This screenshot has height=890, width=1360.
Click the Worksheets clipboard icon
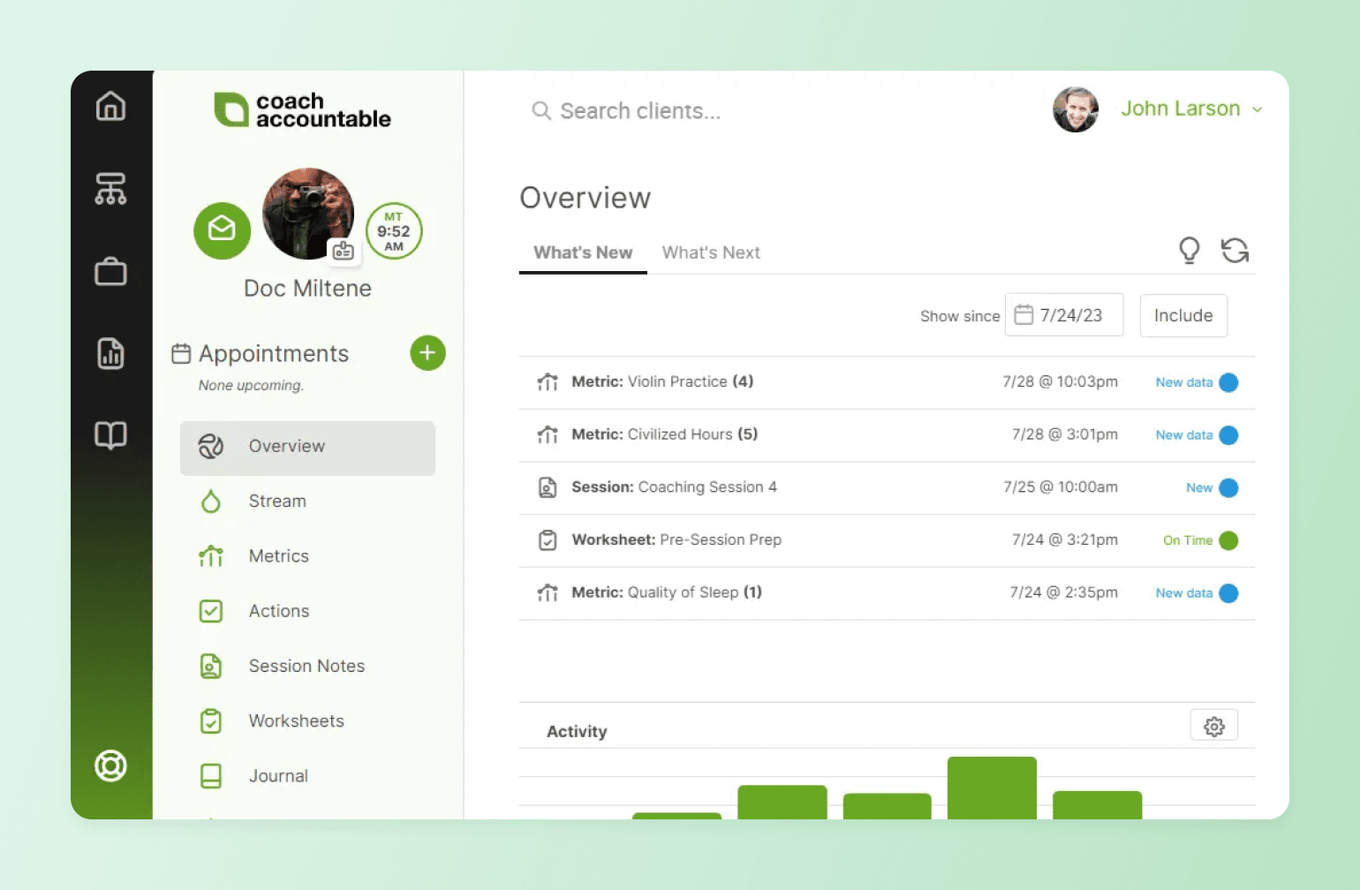point(211,721)
